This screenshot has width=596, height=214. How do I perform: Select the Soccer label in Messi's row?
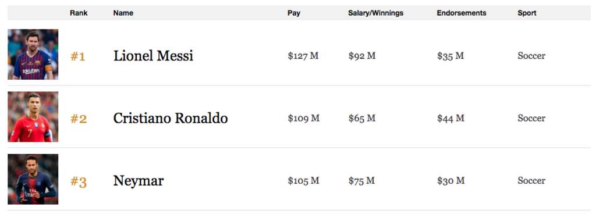(531, 56)
